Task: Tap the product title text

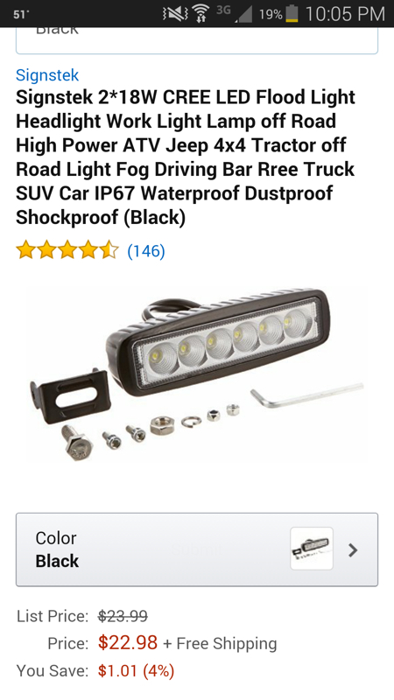Action: coord(186,157)
